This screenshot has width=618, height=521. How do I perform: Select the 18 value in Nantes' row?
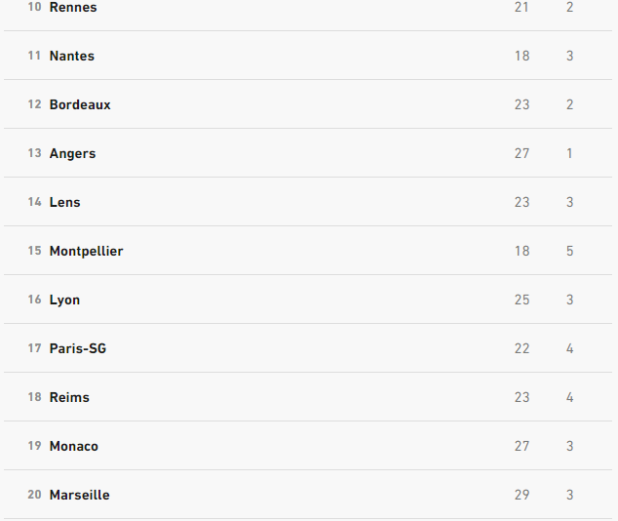[521, 57]
